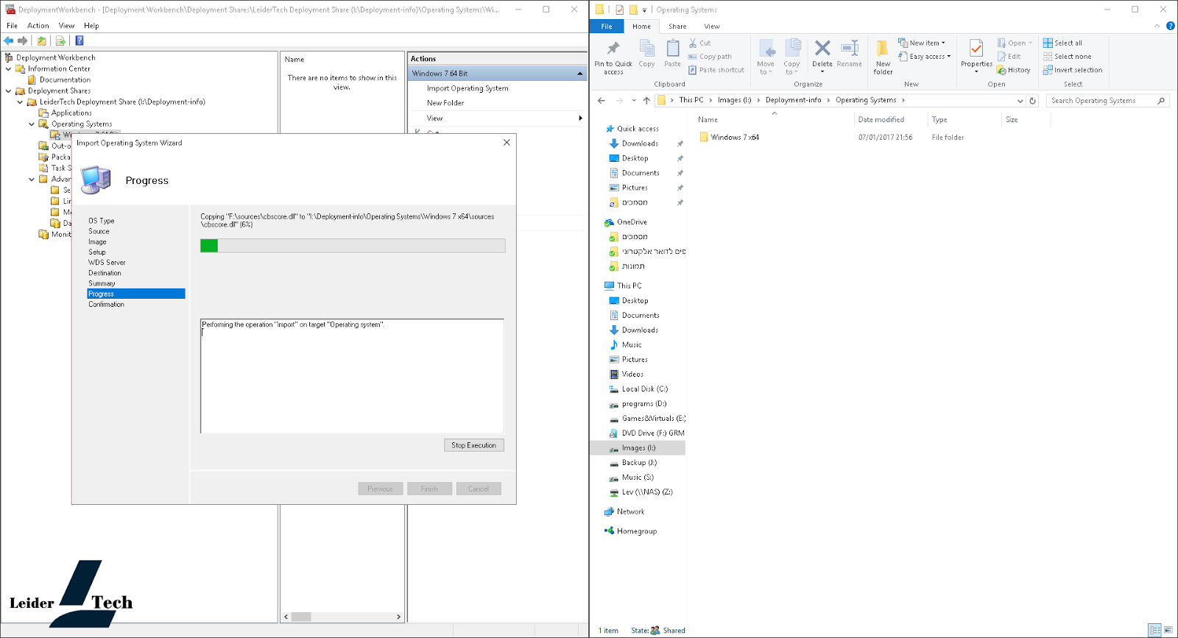Click the Workbench horizontal scrollbar
The width and height of the screenshot is (1178, 638).
click(x=343, y=617)
